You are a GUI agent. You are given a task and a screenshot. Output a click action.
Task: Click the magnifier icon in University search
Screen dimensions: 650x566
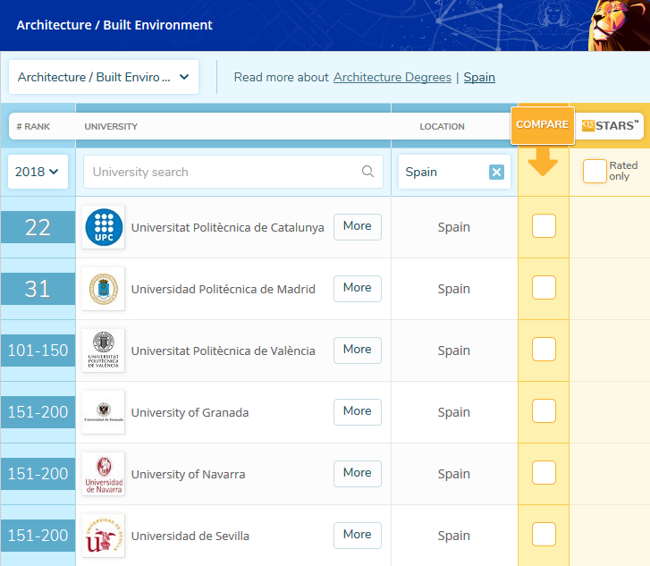[367, 172]
